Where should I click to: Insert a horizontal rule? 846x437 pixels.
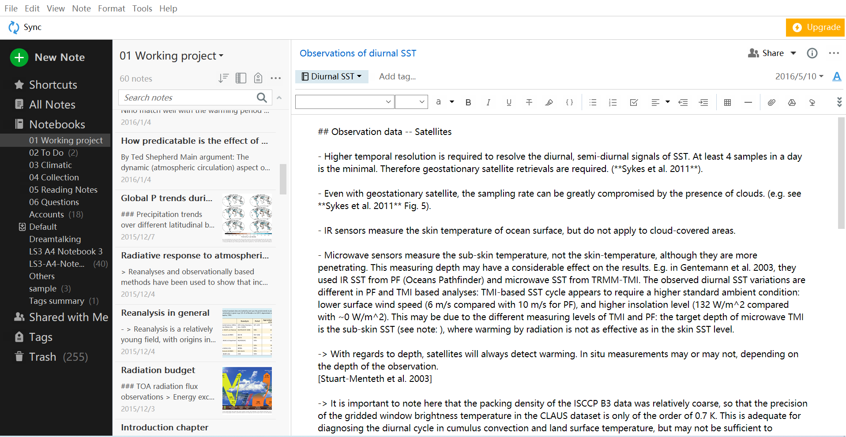click(x=748, y=102)
